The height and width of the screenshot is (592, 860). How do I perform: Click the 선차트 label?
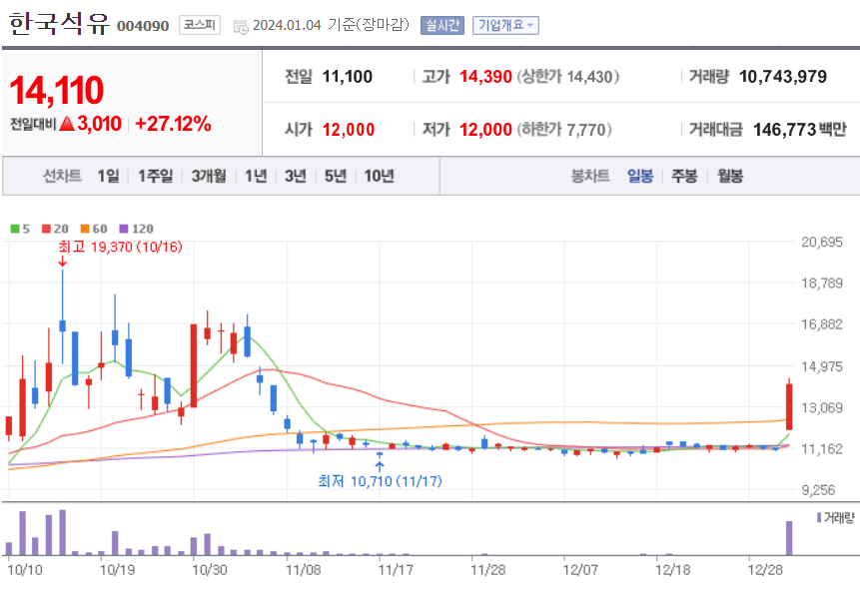point(62,176)
